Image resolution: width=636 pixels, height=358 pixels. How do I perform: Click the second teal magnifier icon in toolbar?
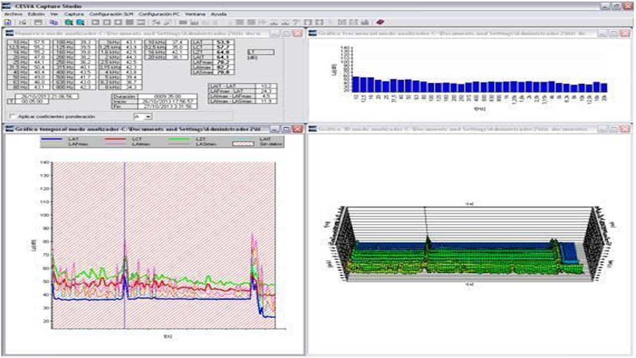coord(79,22)
